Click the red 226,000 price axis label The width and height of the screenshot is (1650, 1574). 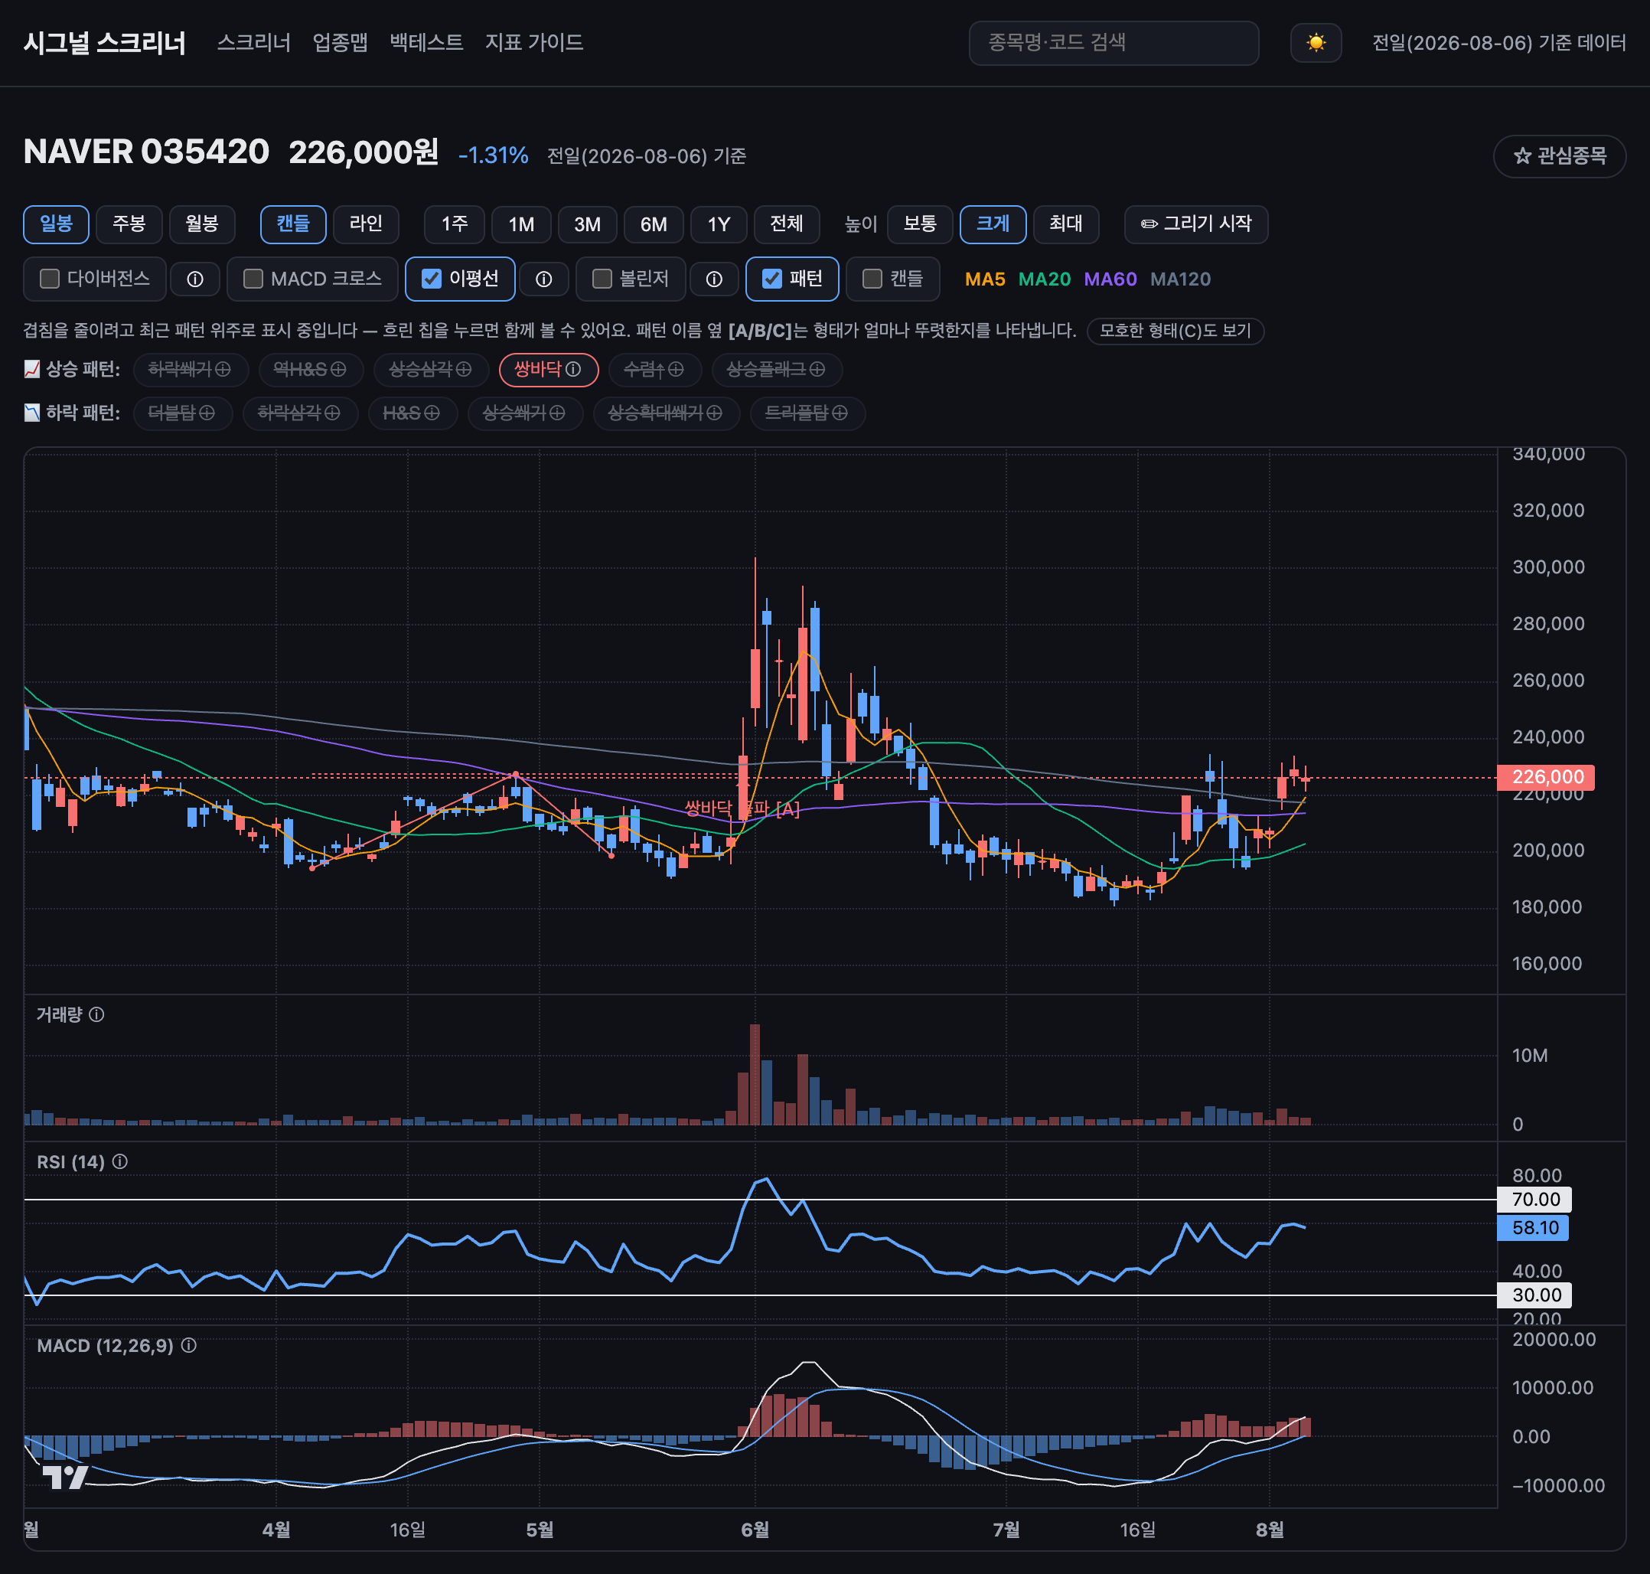point(1545,777)
